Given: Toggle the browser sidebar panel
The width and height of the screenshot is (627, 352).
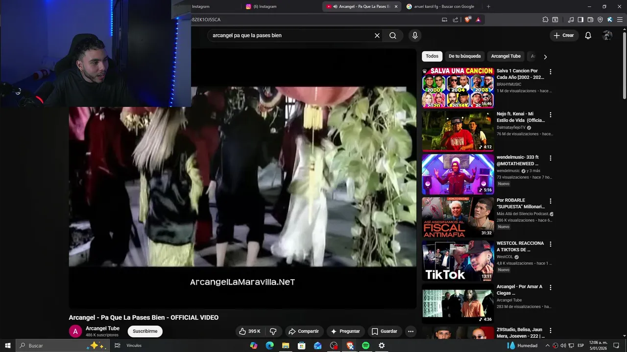Looking at the screenshot, I should pyautogui.click(x=580, y=20).
